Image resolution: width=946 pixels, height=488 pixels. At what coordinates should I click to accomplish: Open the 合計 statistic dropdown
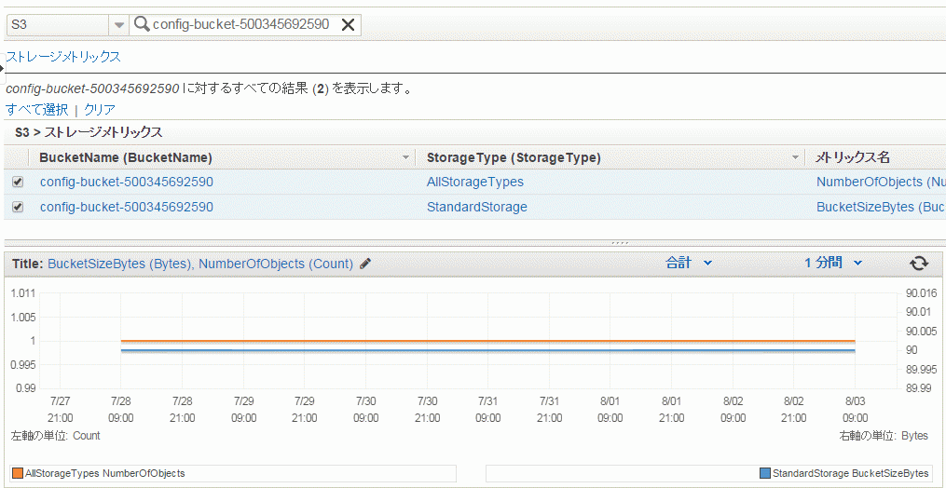coord(689,263)
